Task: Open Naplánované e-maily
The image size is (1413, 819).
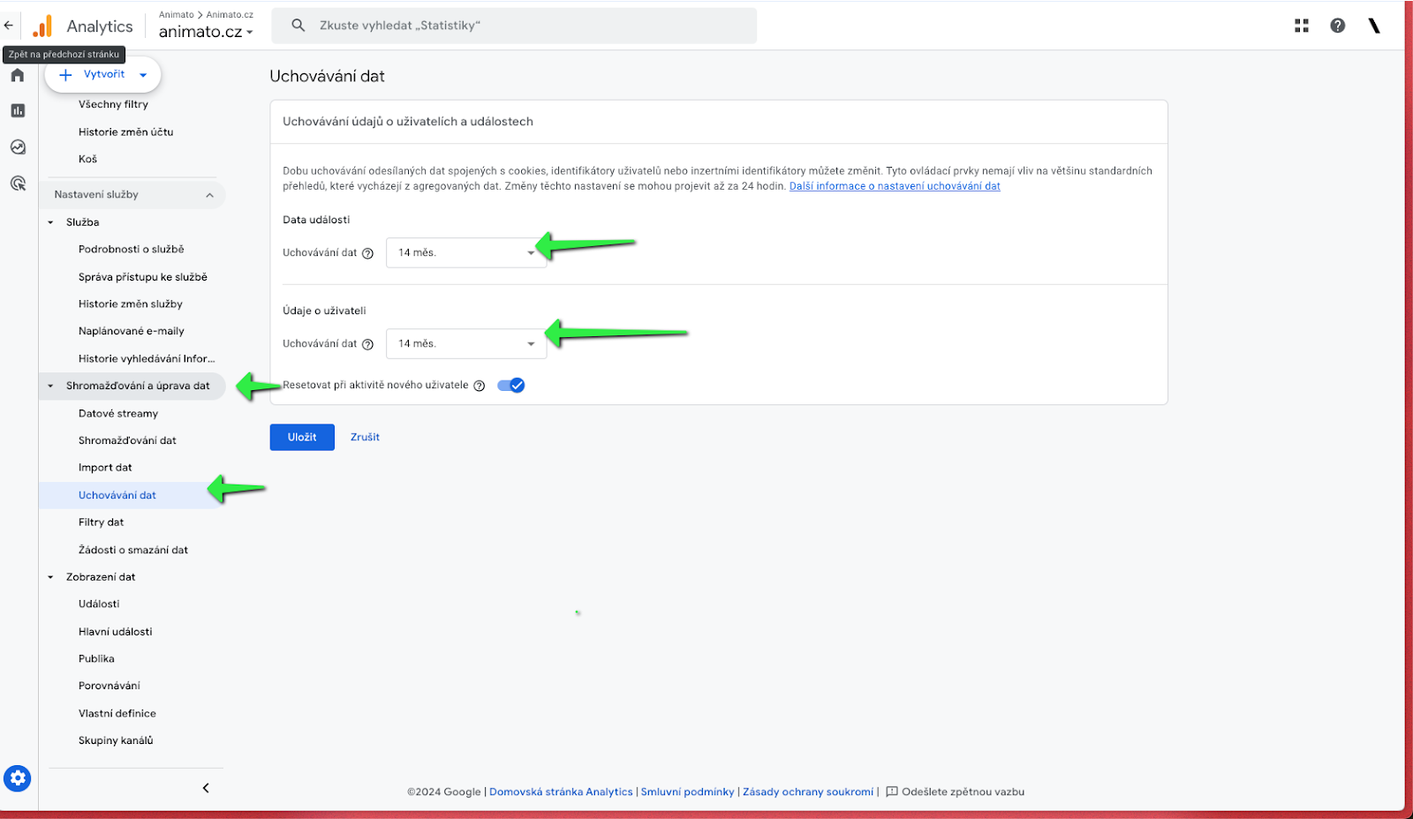Action: pyautogui.click(x=131, y=331)
